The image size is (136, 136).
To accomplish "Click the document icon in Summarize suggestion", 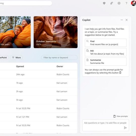I will (87, 60).
